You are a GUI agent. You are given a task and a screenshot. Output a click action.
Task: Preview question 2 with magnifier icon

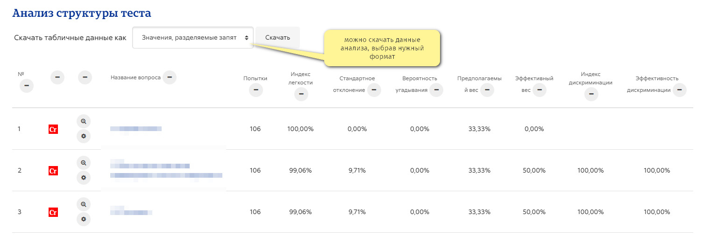pos(84,163)
